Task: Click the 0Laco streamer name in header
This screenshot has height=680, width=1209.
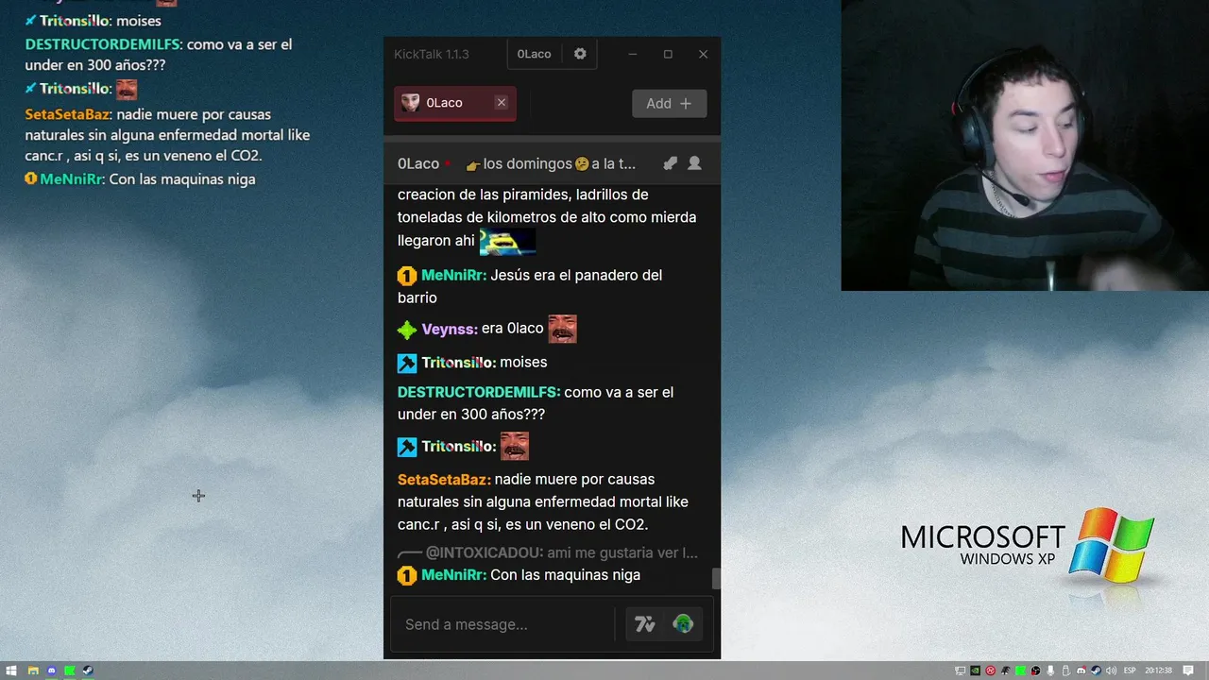Action: click(417, 164)
